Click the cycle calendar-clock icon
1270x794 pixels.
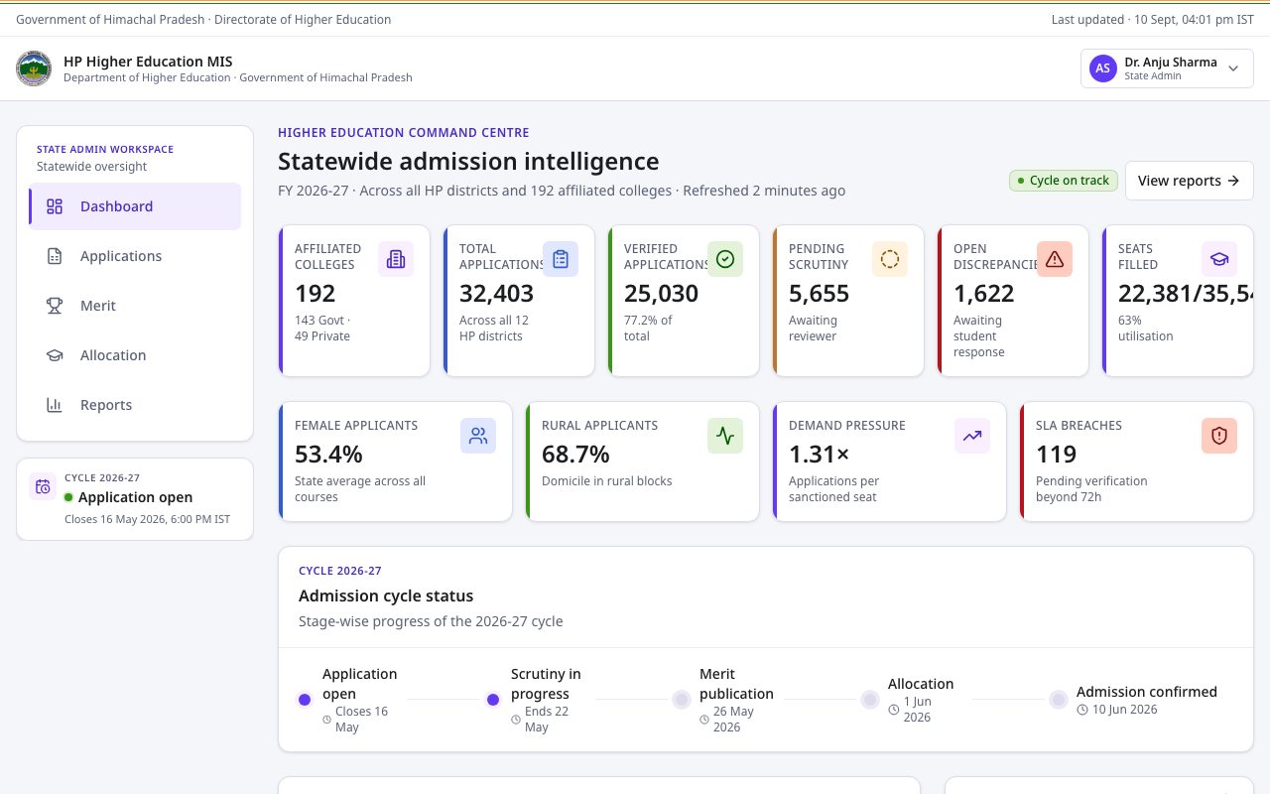(43, 486)
